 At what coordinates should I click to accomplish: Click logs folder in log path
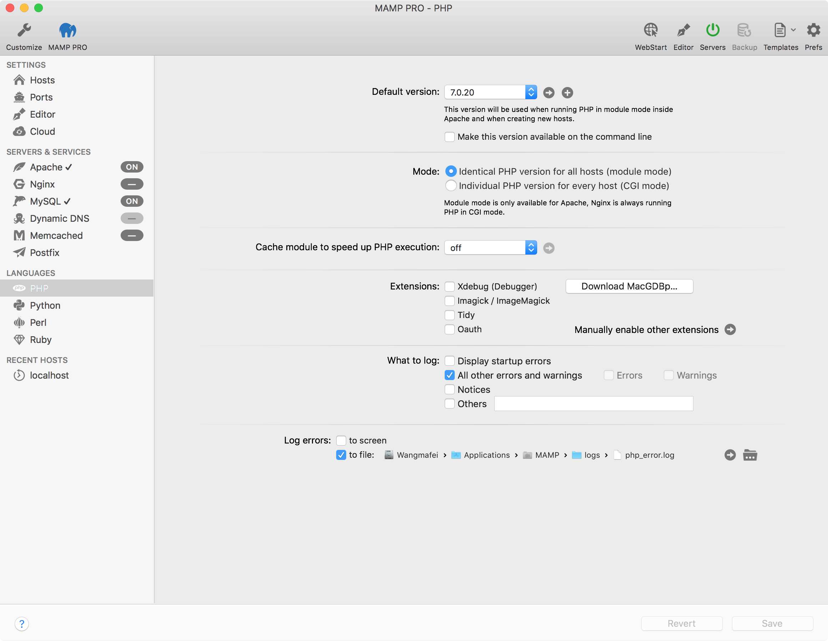coord(586,455)
